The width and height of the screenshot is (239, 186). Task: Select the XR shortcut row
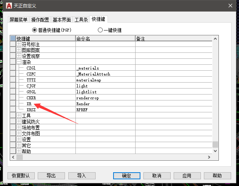[29, 104]
